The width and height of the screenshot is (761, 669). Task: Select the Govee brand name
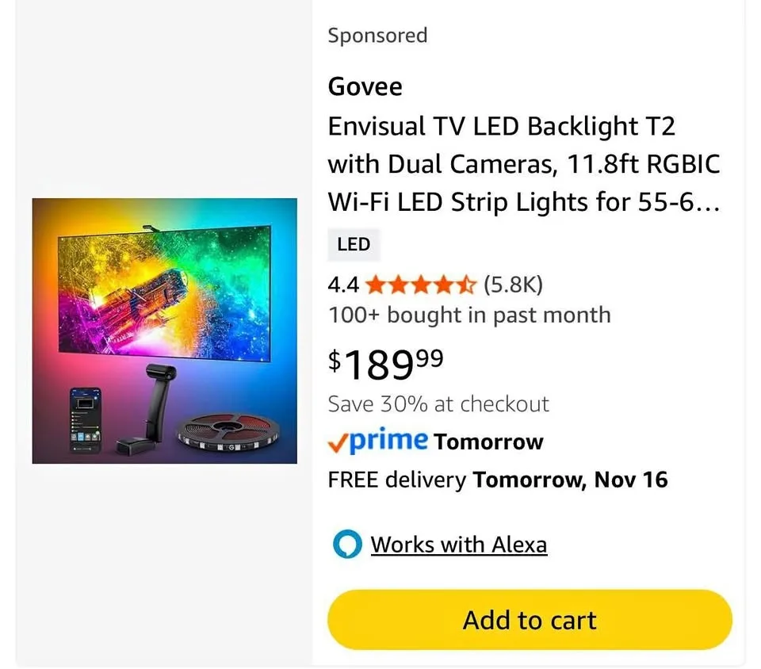pos(365,86)
